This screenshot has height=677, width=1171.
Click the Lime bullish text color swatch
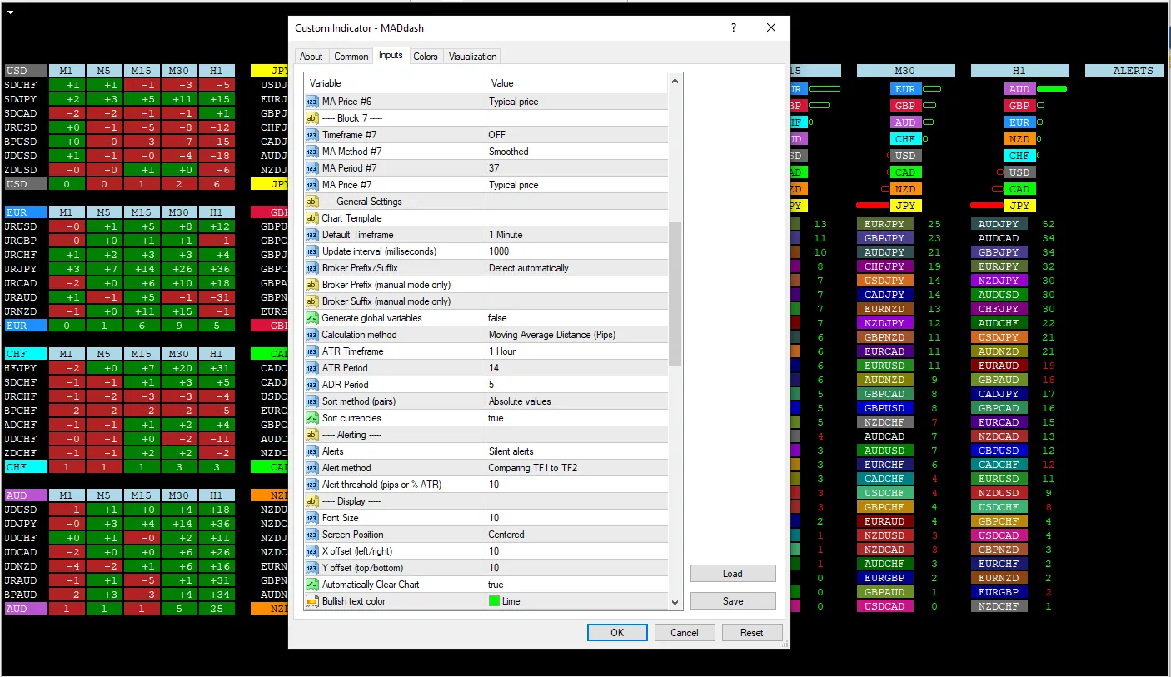[x=494, y=601]
